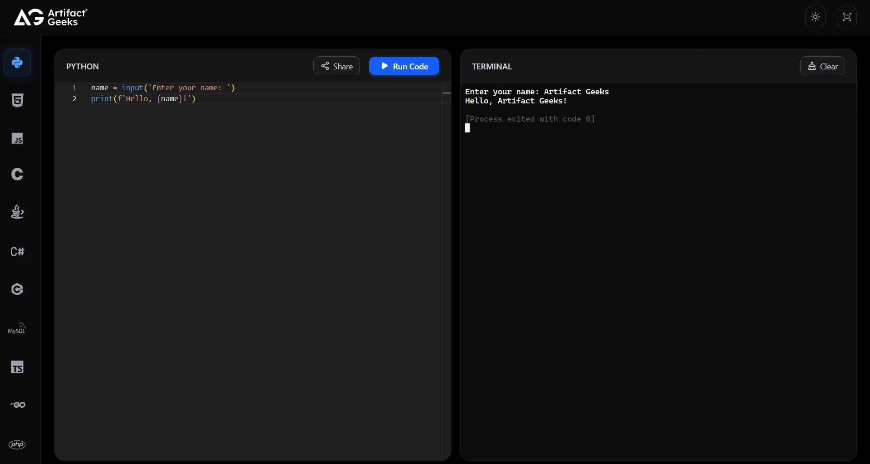
Task: Click line number 2 in the editor
Action: tap(74, 99)
